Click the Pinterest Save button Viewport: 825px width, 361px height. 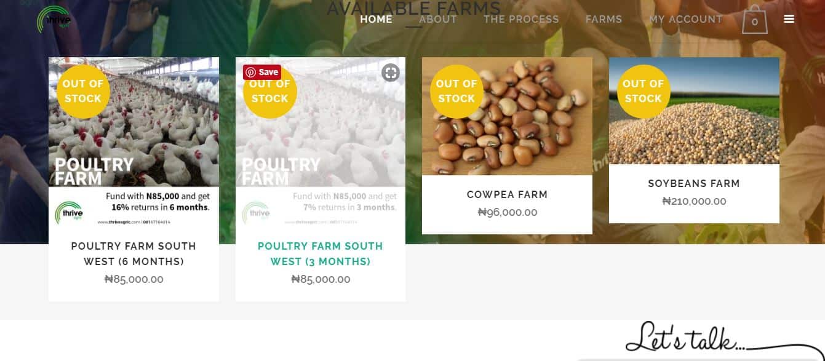coord(262,72)
